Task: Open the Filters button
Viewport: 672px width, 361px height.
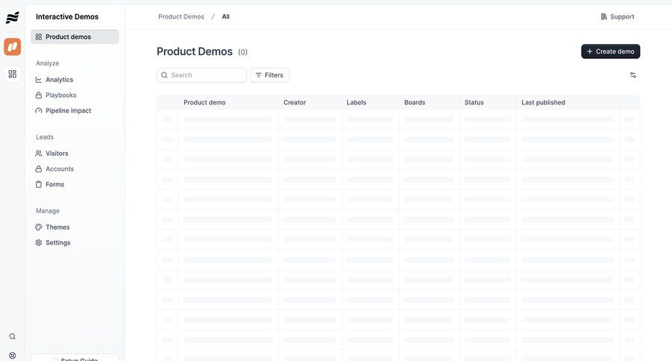Action: click(x=270, y=75)
